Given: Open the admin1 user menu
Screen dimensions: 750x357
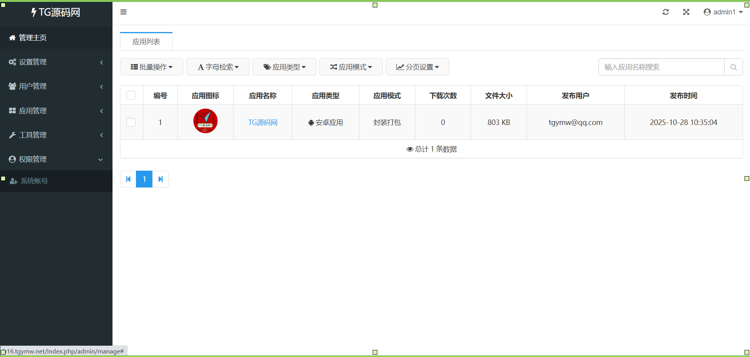Looking at the screenshot, I should (723, 12).
